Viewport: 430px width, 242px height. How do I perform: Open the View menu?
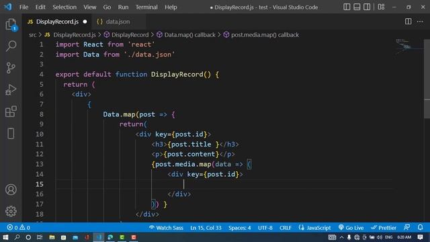coord(89,7)
